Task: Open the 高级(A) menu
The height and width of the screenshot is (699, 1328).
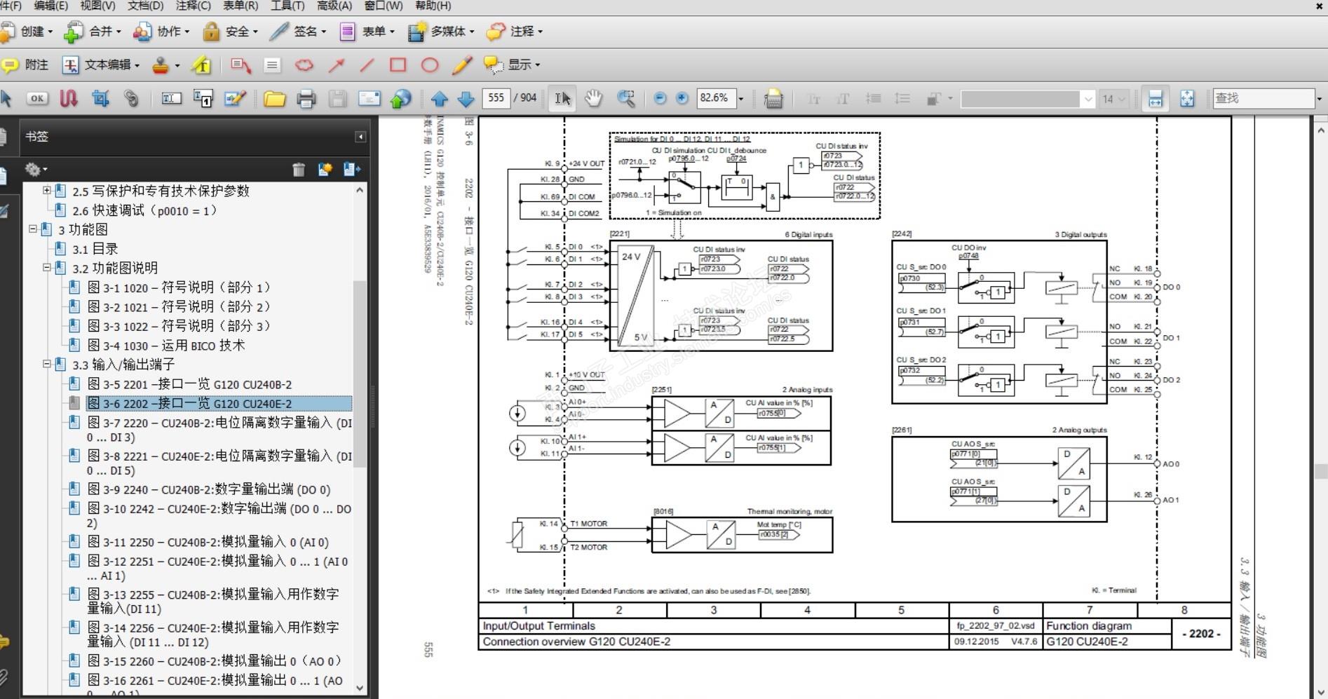Action: coord(334,6)
